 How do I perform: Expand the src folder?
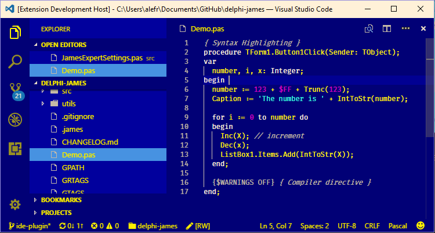point(98,91)
